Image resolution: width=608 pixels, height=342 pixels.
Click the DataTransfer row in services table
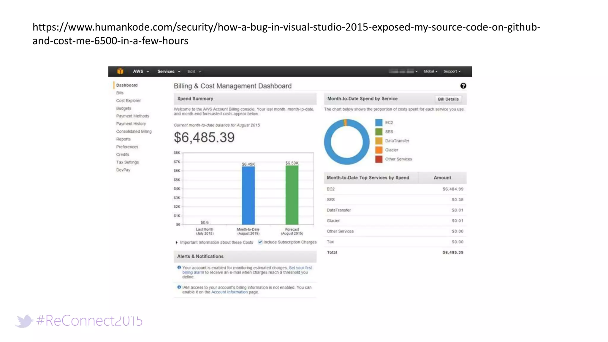point(395,210)
